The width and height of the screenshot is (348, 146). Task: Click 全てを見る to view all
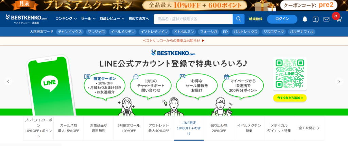tap(309, 128)
